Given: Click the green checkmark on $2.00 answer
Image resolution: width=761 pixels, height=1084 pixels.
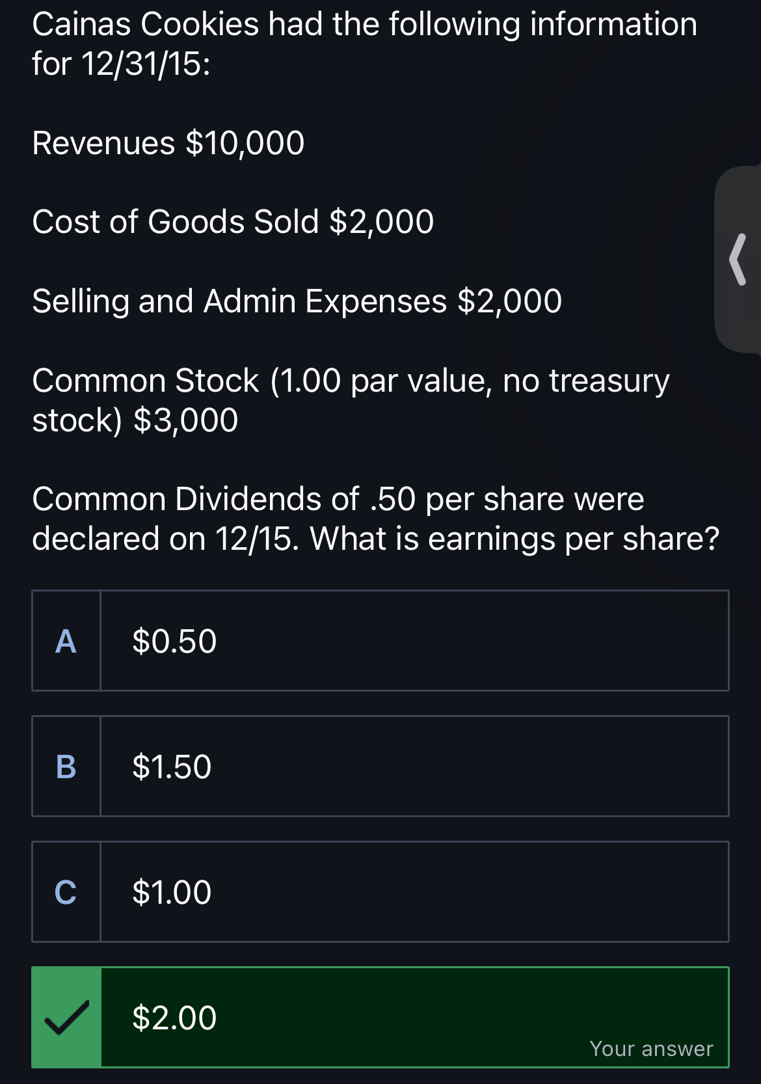Looking at the screenshot, I should point(66,1018).
